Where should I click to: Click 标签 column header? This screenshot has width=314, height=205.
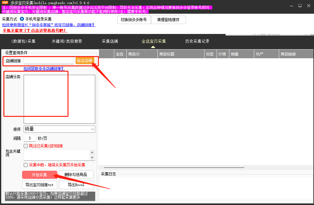(210, 54)
